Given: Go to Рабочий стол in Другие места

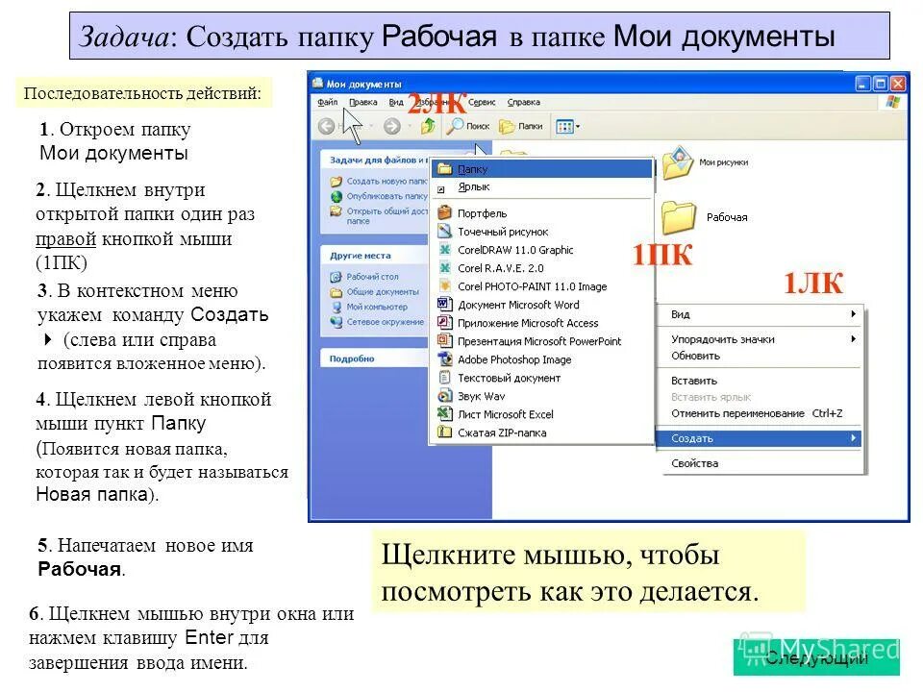Looking at the screenshot, I should point(372,277).
